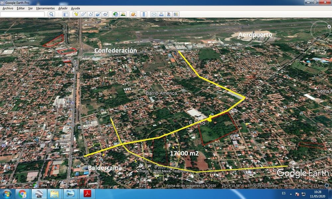This screenshot has height=199, width=332.
Task: Toggle sunlight across the landscape
Action: tap(123, 14)
